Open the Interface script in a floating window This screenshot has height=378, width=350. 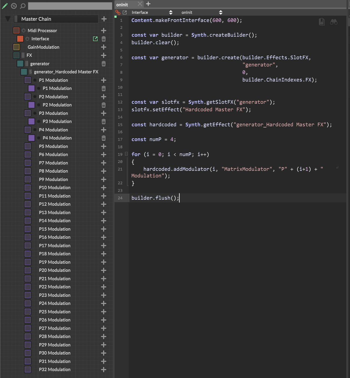coord(95,38)
